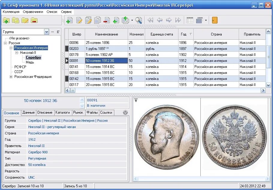This screenshot has height=190, width=273.
Task: Select the Медь tree item
Action: [x=30, y=62]
